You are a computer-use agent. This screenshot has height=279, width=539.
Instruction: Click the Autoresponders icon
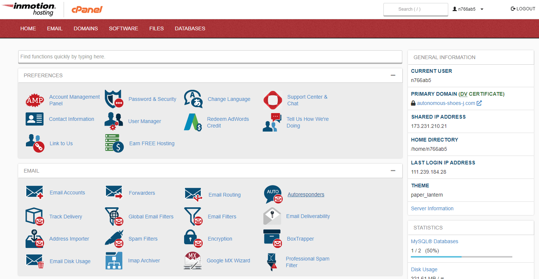pos(272,194)
